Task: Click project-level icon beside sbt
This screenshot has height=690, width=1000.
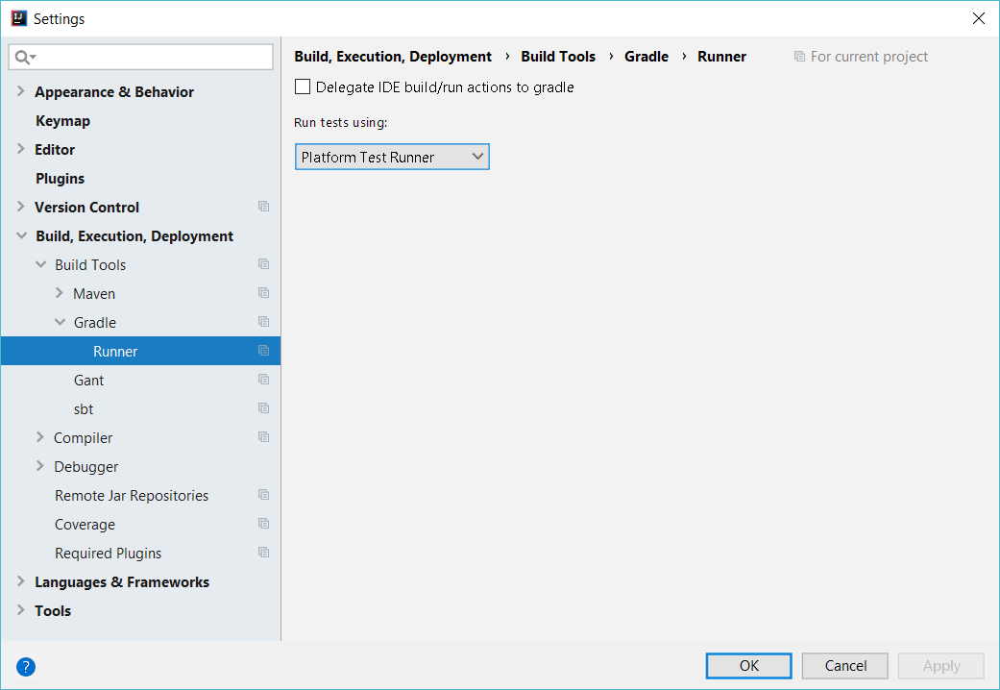Action: [x=263, y=407]
